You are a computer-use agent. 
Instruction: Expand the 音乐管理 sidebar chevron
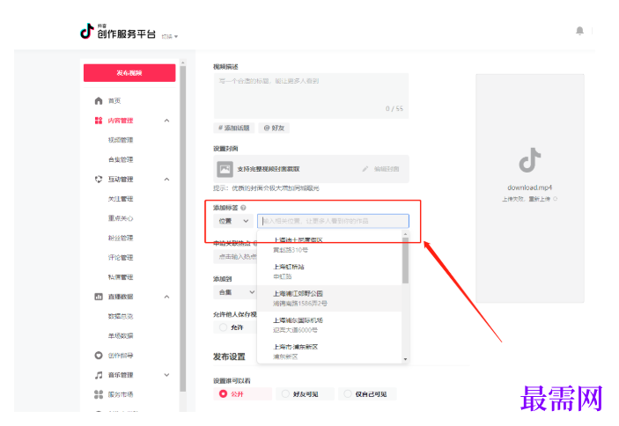(x=166, y=375)
